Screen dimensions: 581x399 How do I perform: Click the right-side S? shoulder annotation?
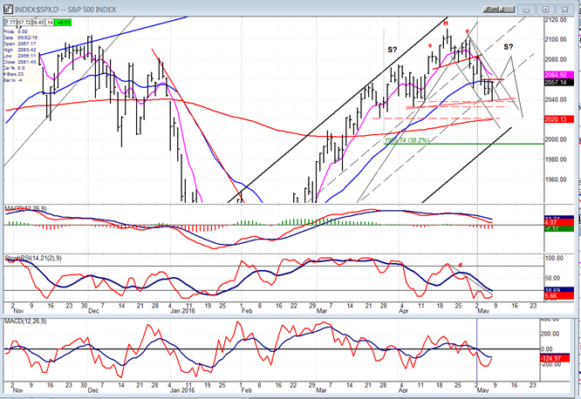click(x=509, y=46)
